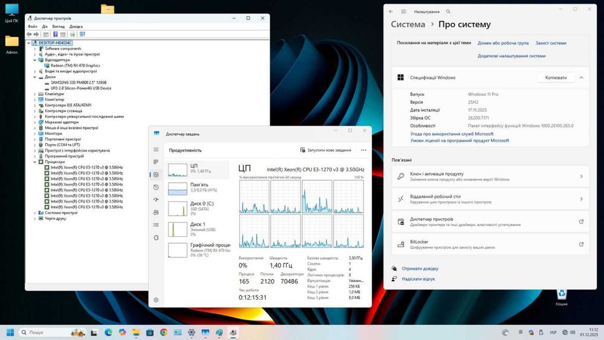The image size is (604, 340).
Task: Select 'Графічний процесор' performance item
Action: click(x=198, y=250)
